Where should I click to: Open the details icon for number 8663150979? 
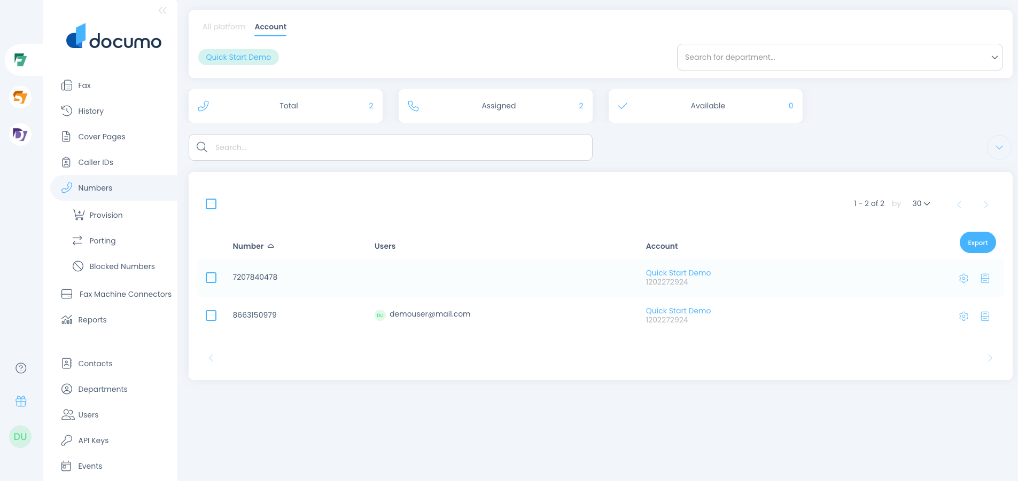tap(985, 316)
